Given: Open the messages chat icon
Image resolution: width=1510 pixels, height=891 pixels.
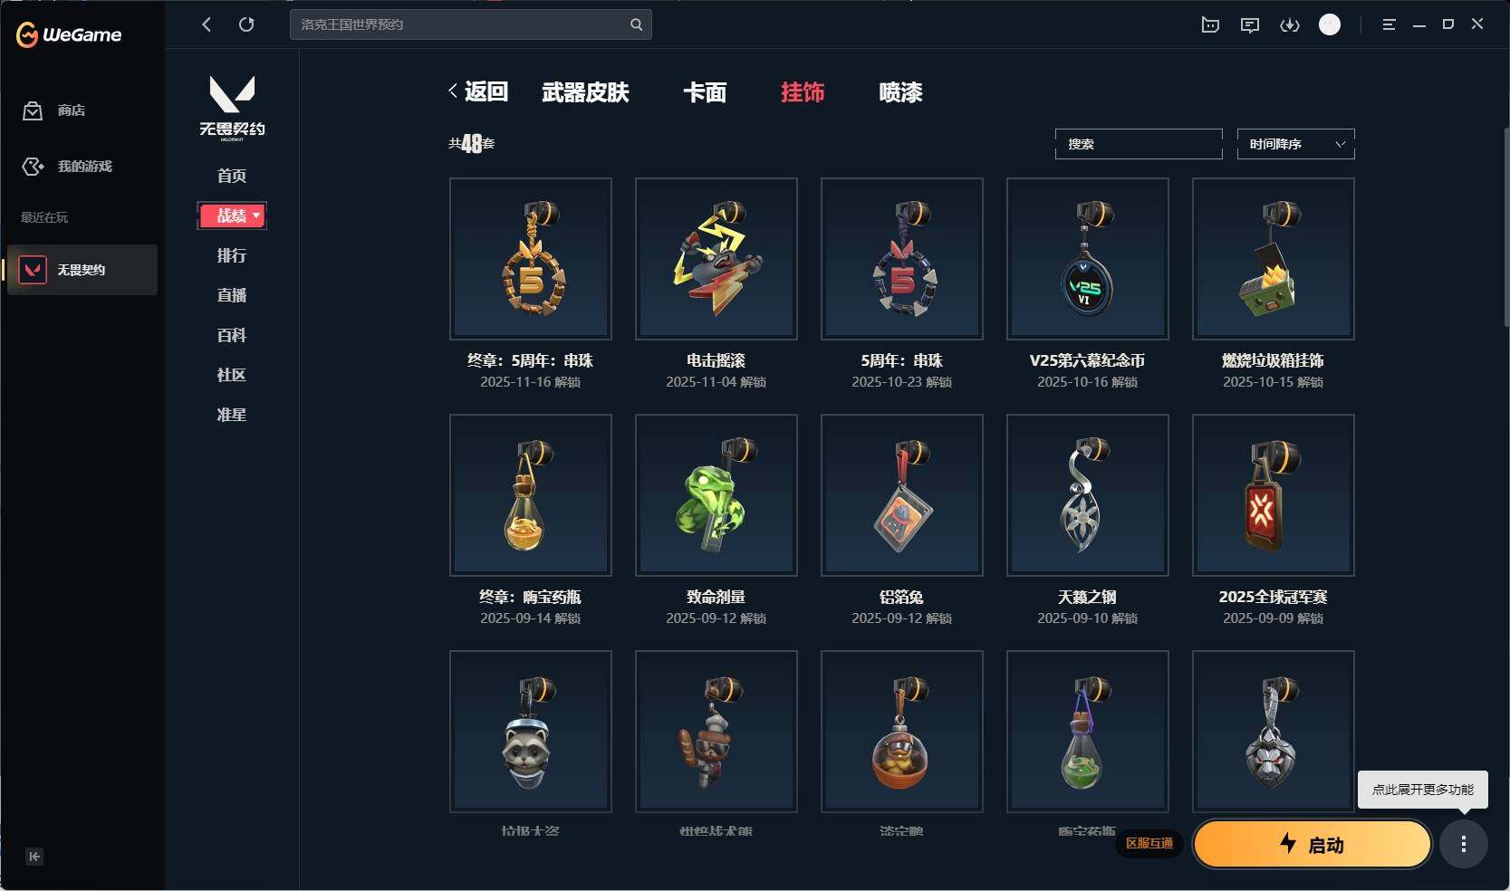Looking at the screenshot, I should point(1250,25).
